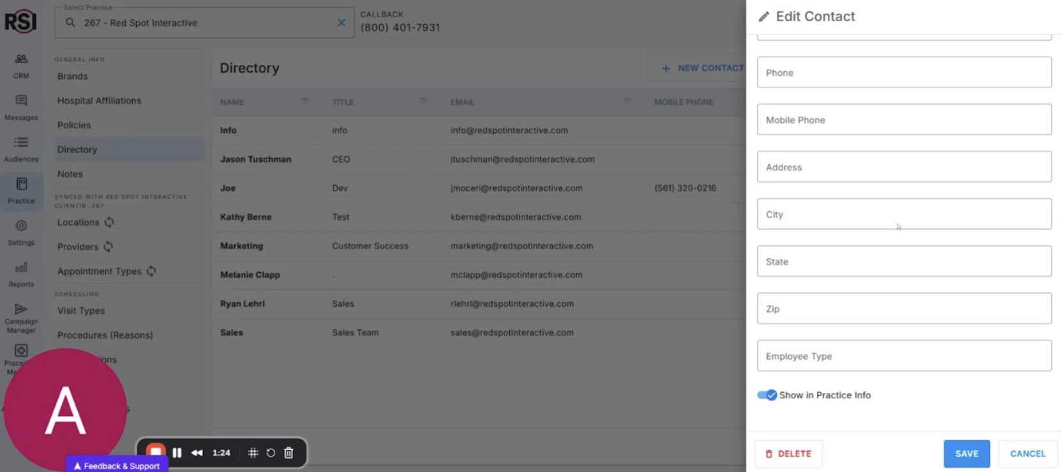The width and height of the screenshot is (1062, 472).
Task: Save the edited contact
Action: pyautogui.click(x=966, y=454)
